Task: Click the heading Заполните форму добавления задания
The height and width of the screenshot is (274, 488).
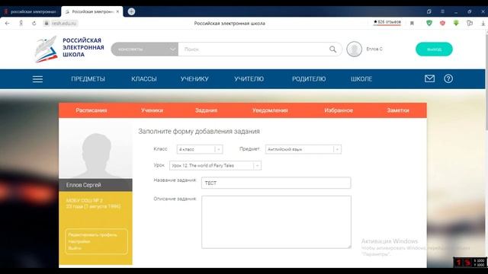Action: tap(199, 132)
